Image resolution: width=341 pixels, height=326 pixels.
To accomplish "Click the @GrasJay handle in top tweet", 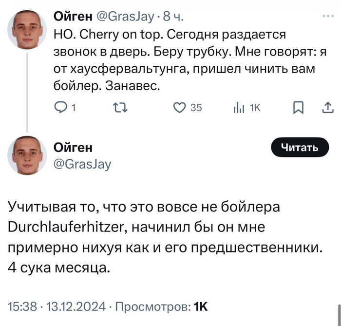I will click(126, 18).
